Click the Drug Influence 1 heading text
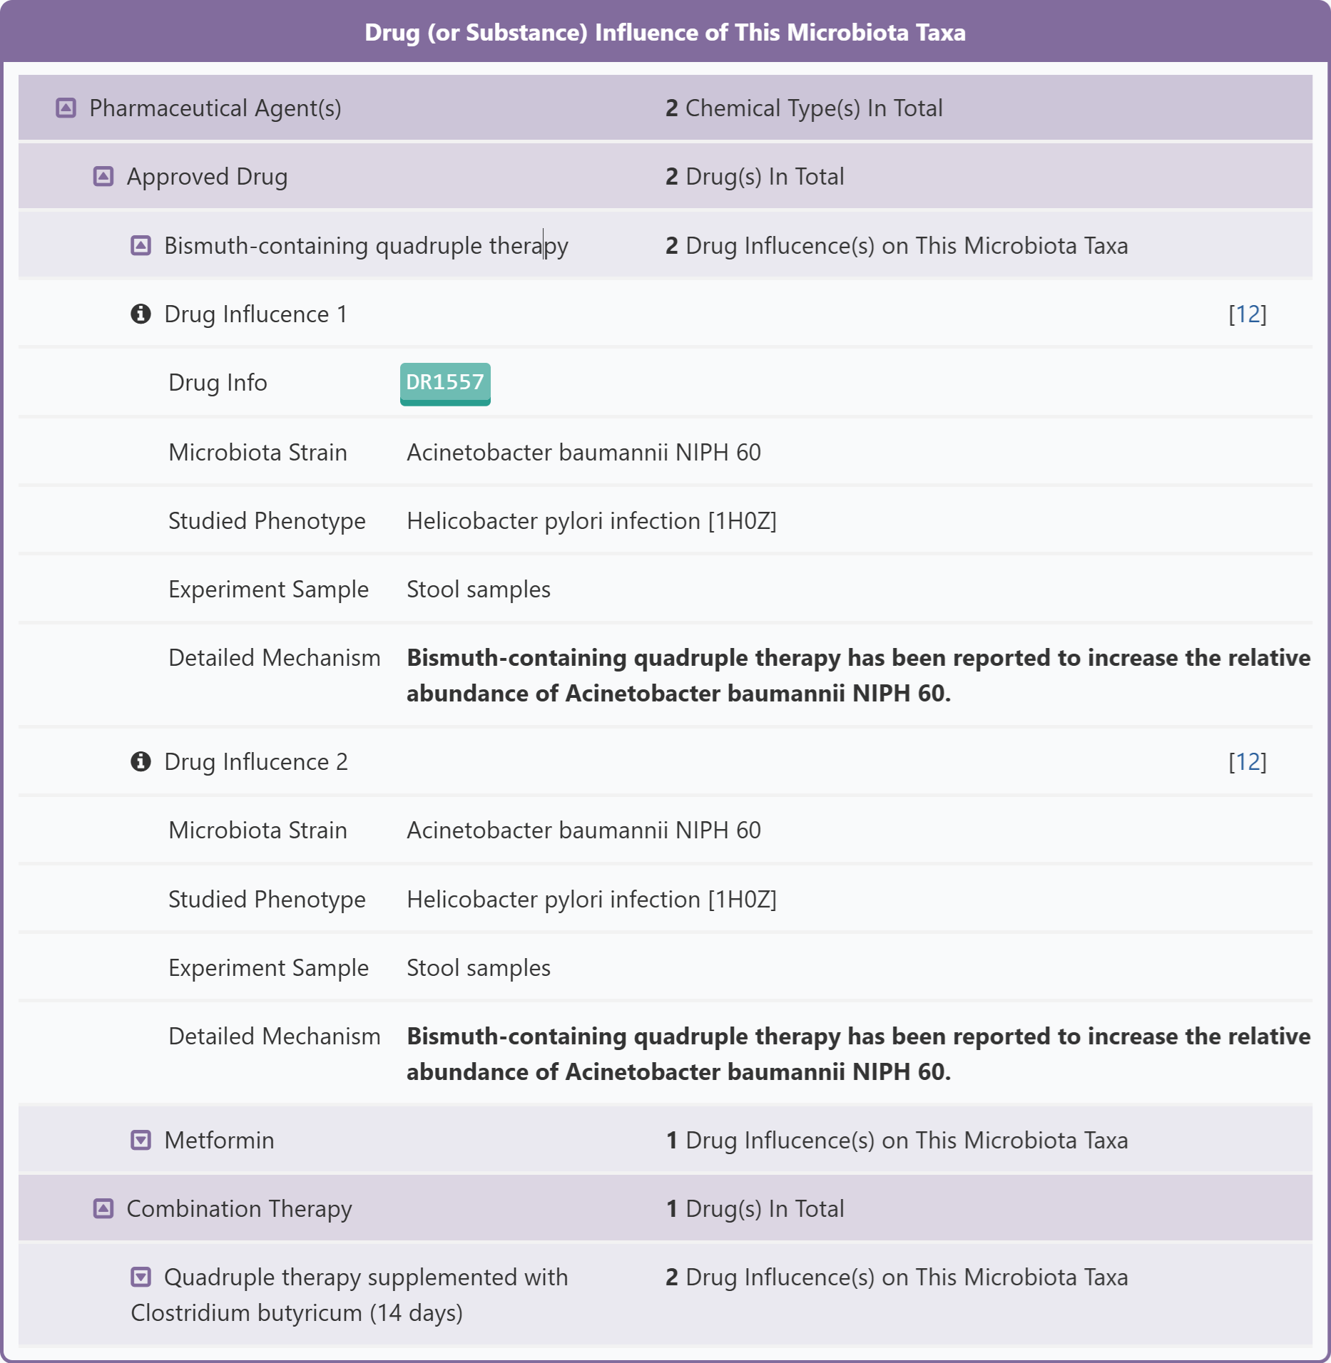This screenshot has width=1331, height=1363. pos(255,314)
